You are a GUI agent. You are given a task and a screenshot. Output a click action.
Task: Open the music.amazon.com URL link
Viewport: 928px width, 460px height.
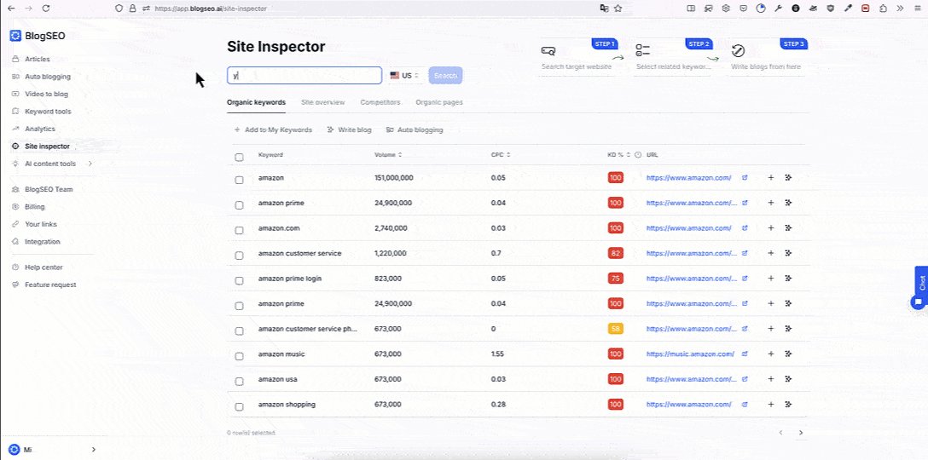[690, 354]
